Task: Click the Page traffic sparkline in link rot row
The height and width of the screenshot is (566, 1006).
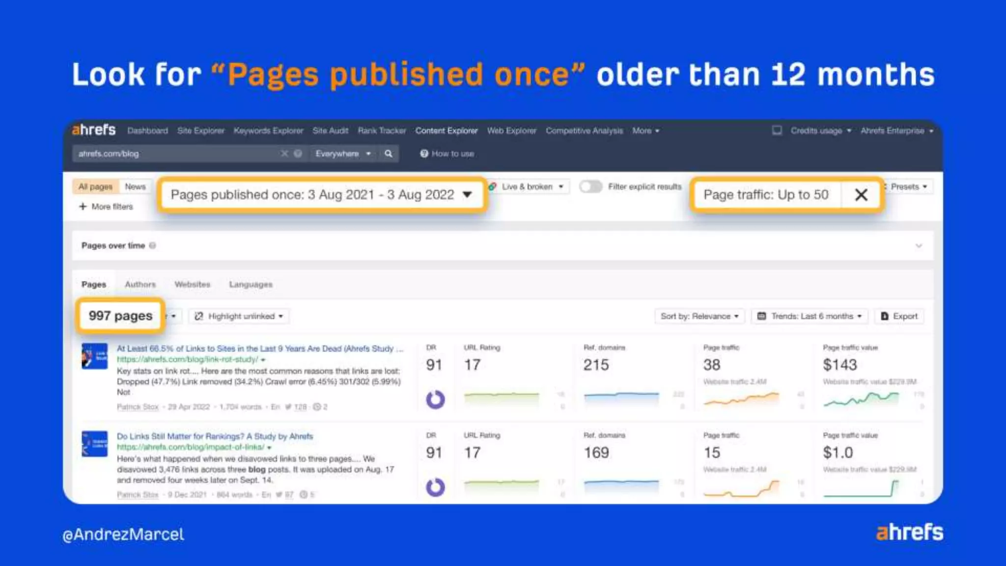Action: [741, 399]
